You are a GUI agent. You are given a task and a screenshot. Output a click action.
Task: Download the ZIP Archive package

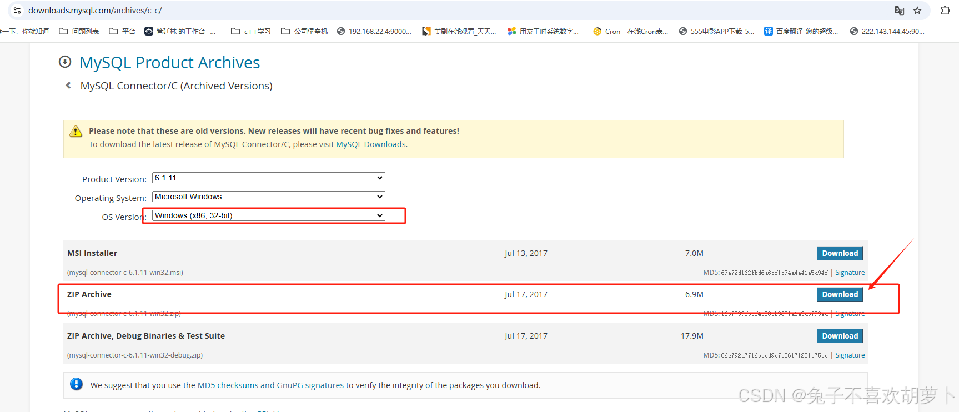click(x=840, y=294)
